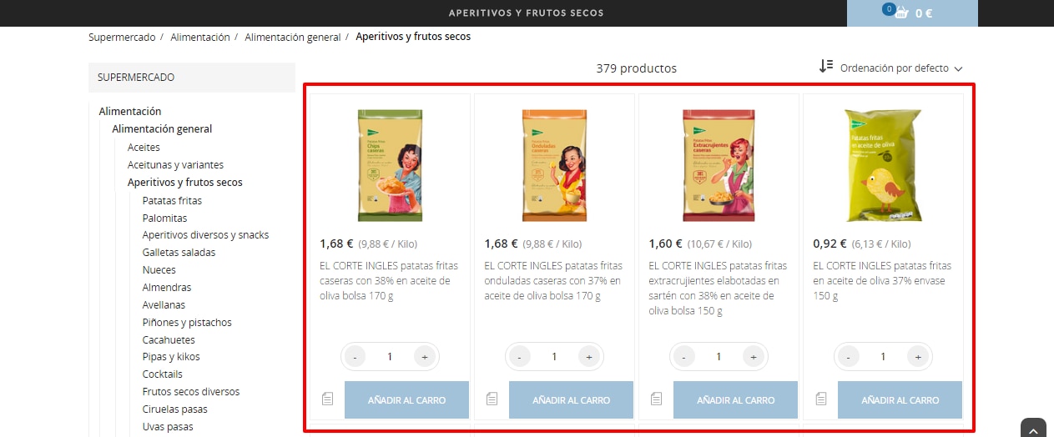
Task: Click the sort order icon
Action: 826,67
